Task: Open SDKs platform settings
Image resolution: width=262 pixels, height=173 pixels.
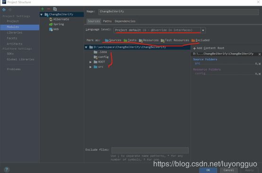Action: [10, 54]
